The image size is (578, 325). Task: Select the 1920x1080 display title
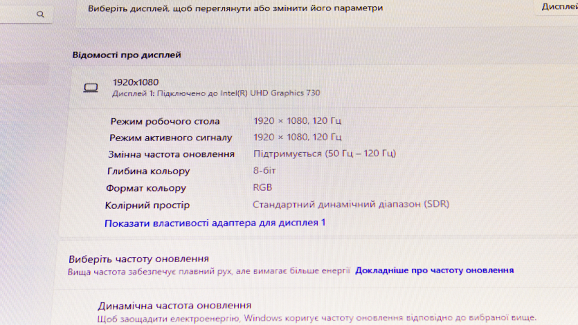[136, 82]
